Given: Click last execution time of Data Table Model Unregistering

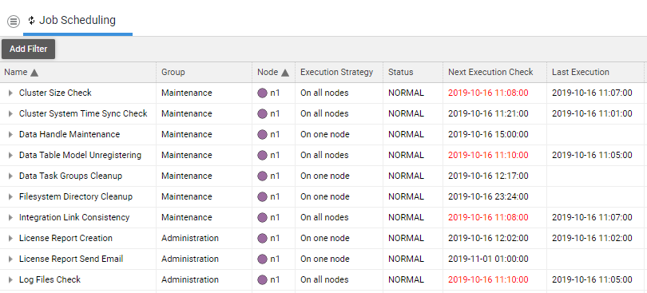Looking at the screenshot, I should point(592,155).
